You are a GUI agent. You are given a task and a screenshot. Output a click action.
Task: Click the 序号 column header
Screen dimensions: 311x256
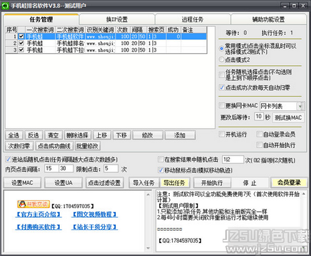coord(11,30)
